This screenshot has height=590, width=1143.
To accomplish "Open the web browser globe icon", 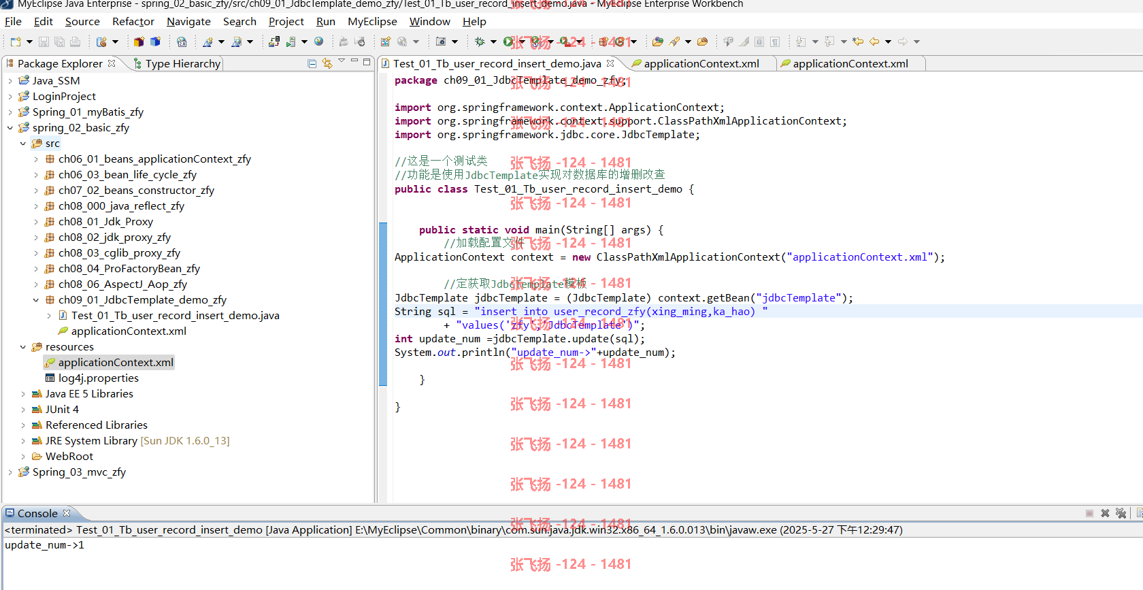I will pyautogui.click(x=318, y=42).
